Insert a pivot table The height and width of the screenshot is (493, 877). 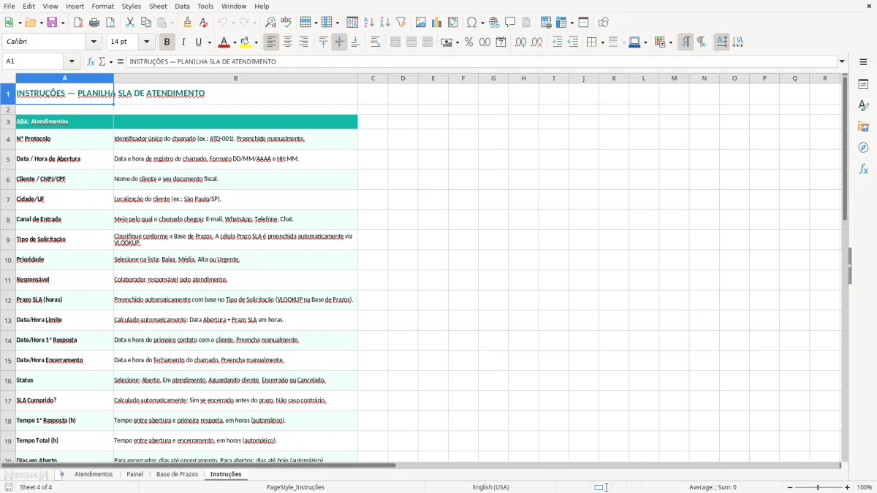click(453, 23)
